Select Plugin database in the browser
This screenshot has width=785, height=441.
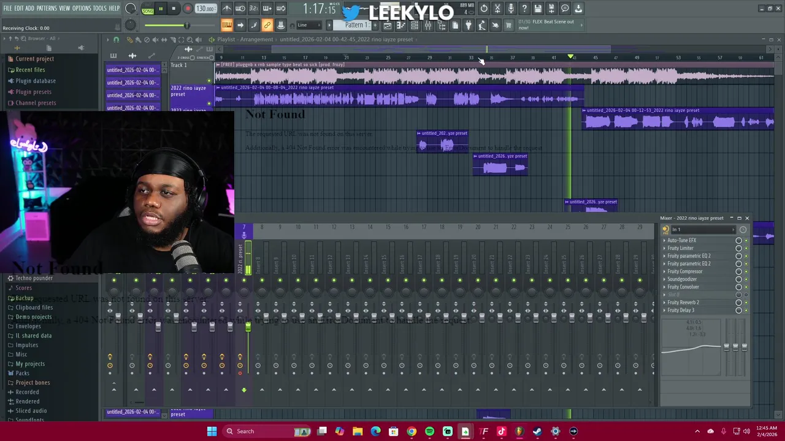click(x=36, y=81)
